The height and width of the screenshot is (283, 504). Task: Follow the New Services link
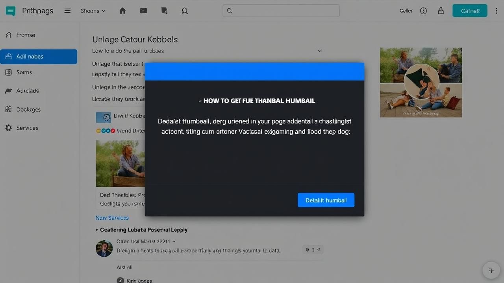click(x=112, y=218)
